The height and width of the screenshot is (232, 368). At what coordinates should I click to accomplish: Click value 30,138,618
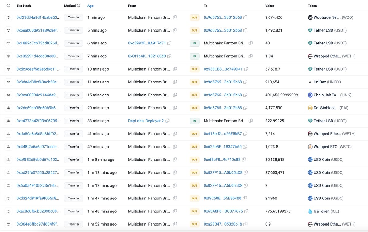coord(275,160)
